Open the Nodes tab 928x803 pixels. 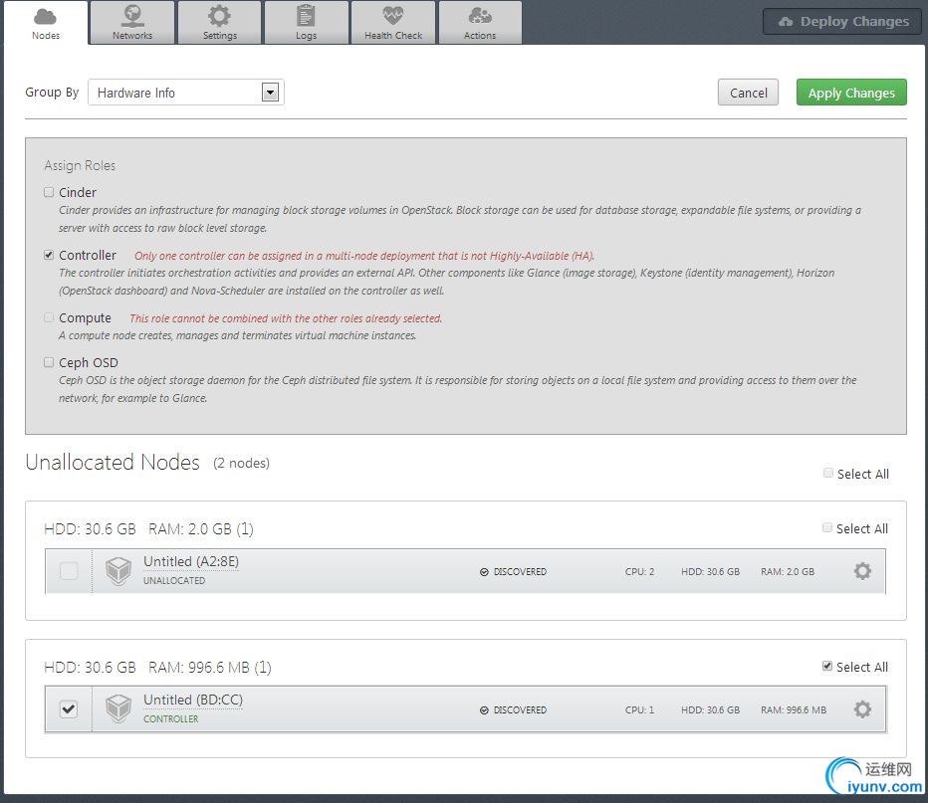click(46, 23)
